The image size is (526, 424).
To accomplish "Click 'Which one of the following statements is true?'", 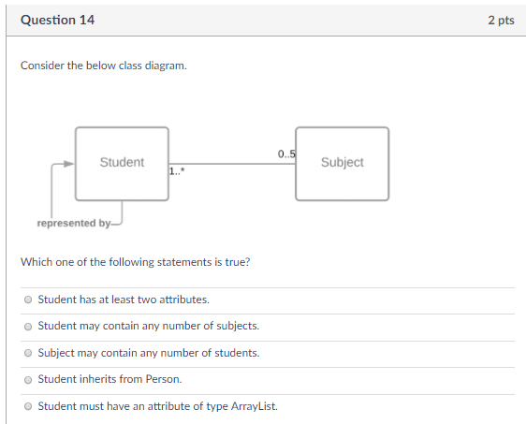I will 136,262.
